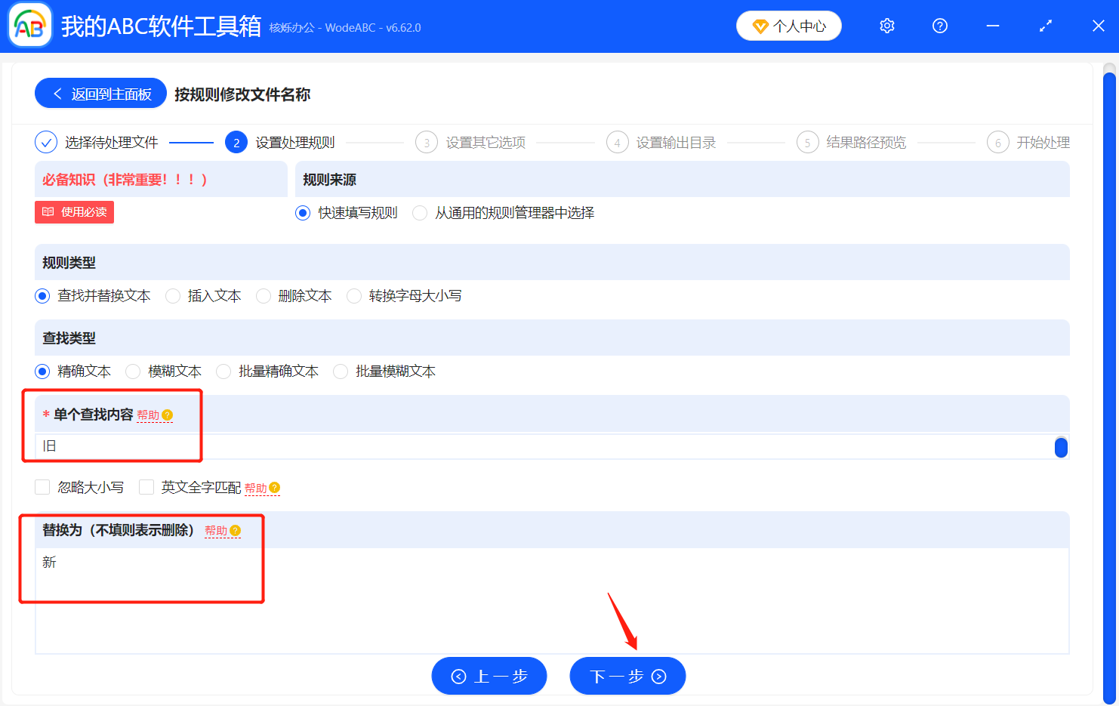Image resolution: width=1119 pixels, height=706 pixels.
Task: Open the Personal Center (个人中心)
Action: (788, 25)
